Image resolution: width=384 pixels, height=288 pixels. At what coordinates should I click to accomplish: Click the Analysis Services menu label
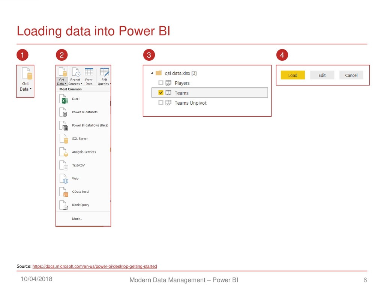pyautogui.click(x=84, y=152)
